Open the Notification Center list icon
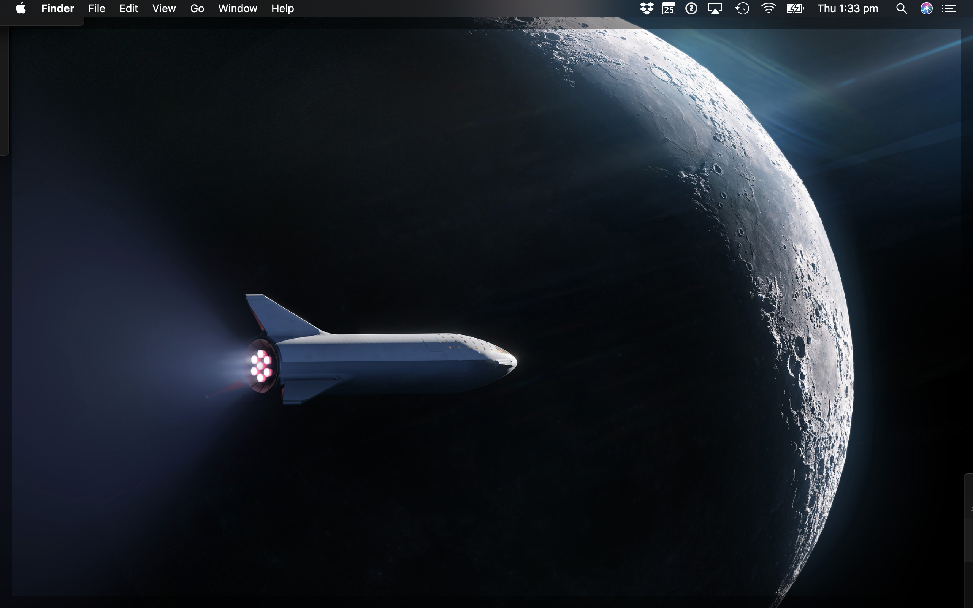The height and width of the screenshot is (608, 973). coord(949,8)
